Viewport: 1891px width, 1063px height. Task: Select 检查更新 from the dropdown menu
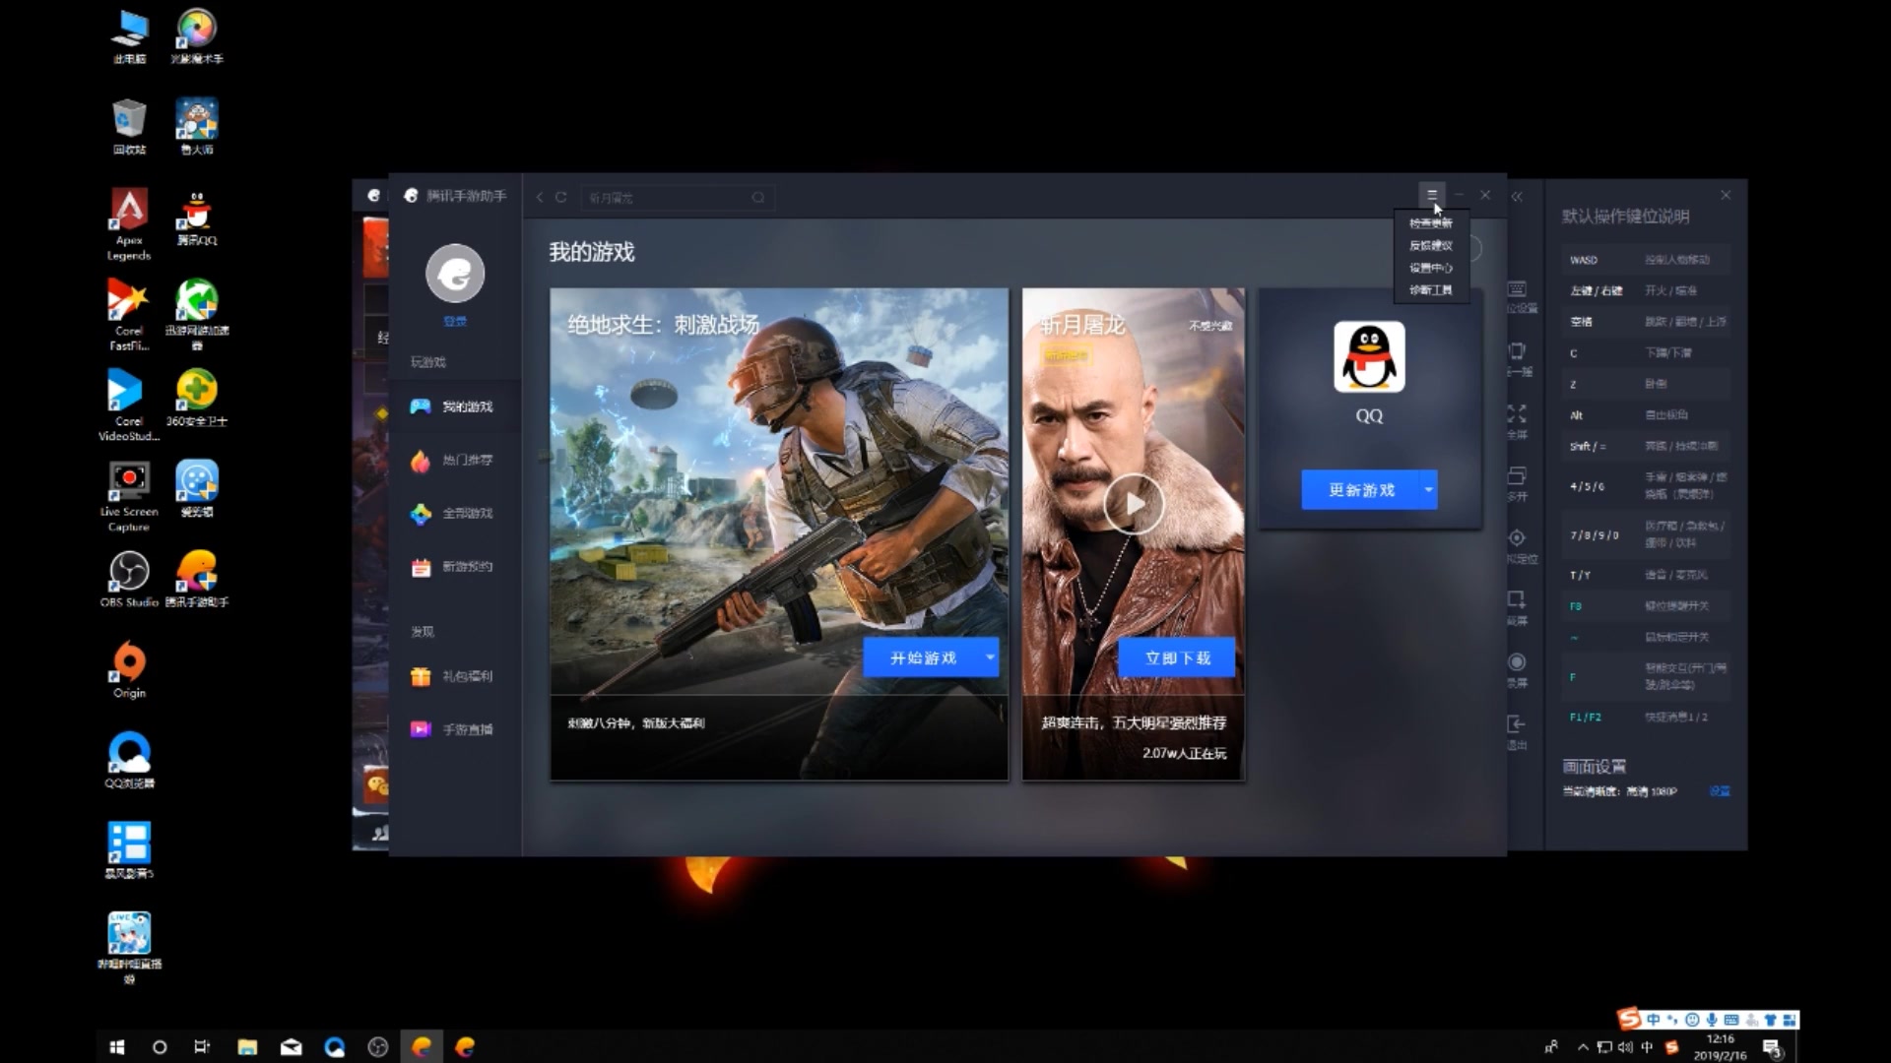[1431, 223]
